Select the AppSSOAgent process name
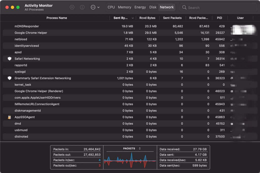This screenshot has height=173, width=260. pyautogui.click(x=25, y=117)
